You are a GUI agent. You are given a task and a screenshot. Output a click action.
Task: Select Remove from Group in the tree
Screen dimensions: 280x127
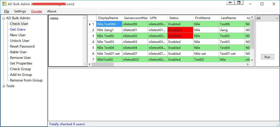(26, 80)
